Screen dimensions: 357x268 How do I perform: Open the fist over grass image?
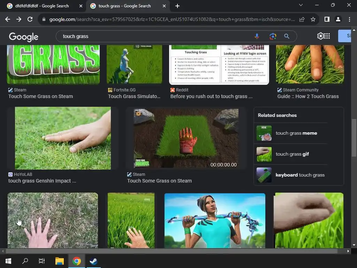(309, 221)
